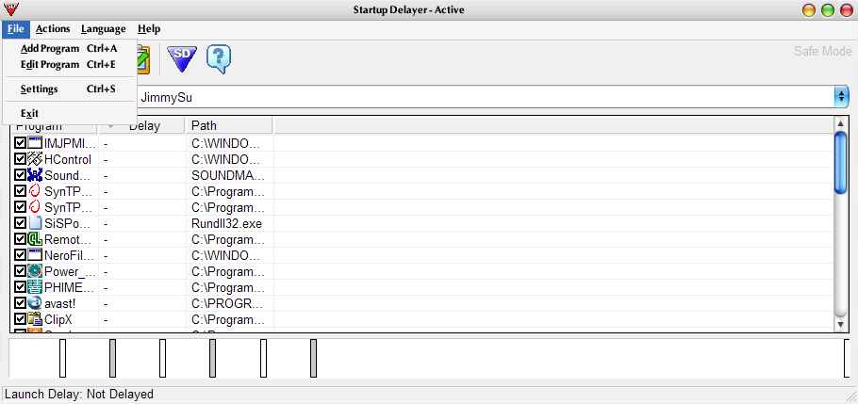Expand the JimmySu user dropdown

click(840, 97)
